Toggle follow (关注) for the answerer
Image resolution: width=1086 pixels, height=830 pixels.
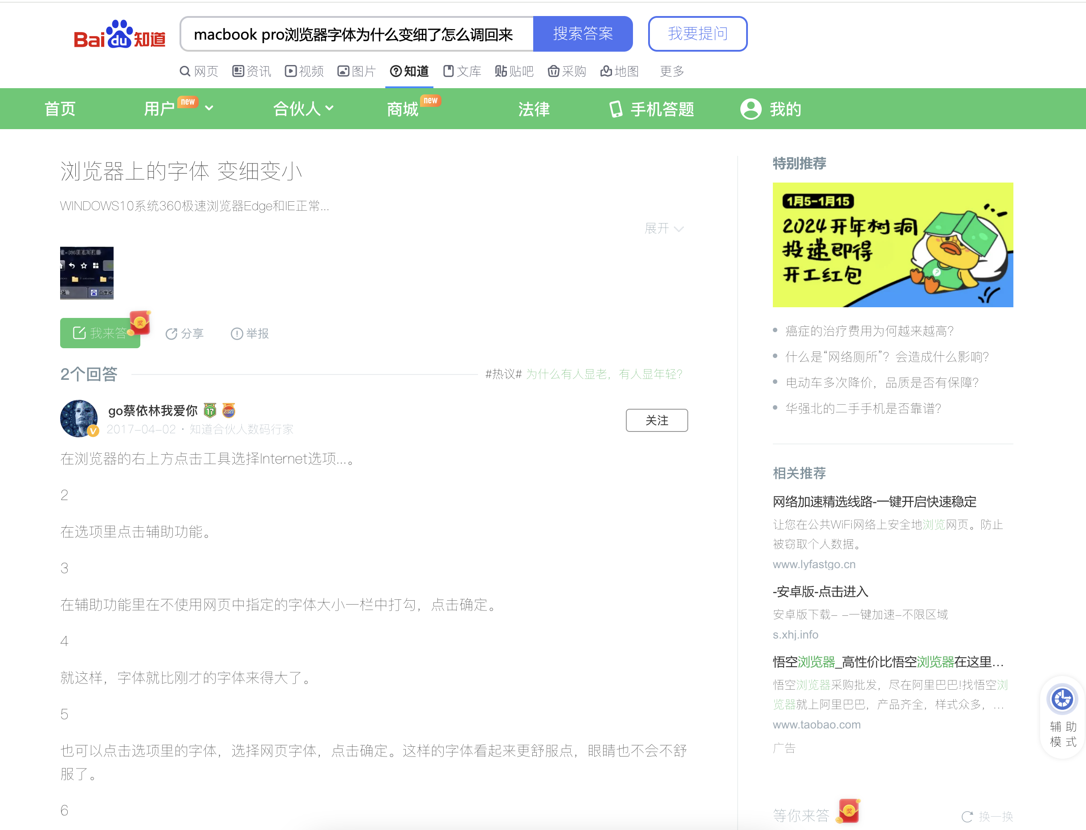657,420
